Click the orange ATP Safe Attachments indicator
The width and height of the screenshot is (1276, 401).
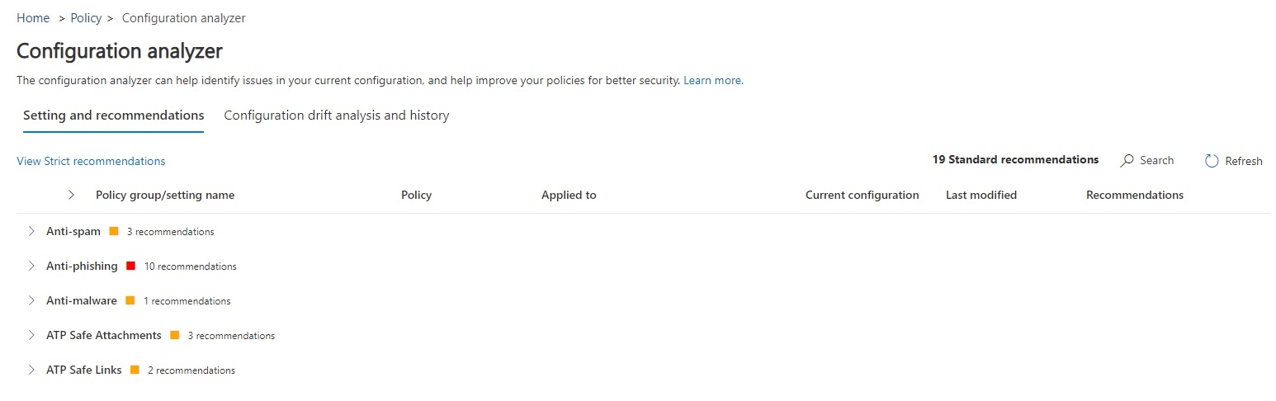coord(175,336)
